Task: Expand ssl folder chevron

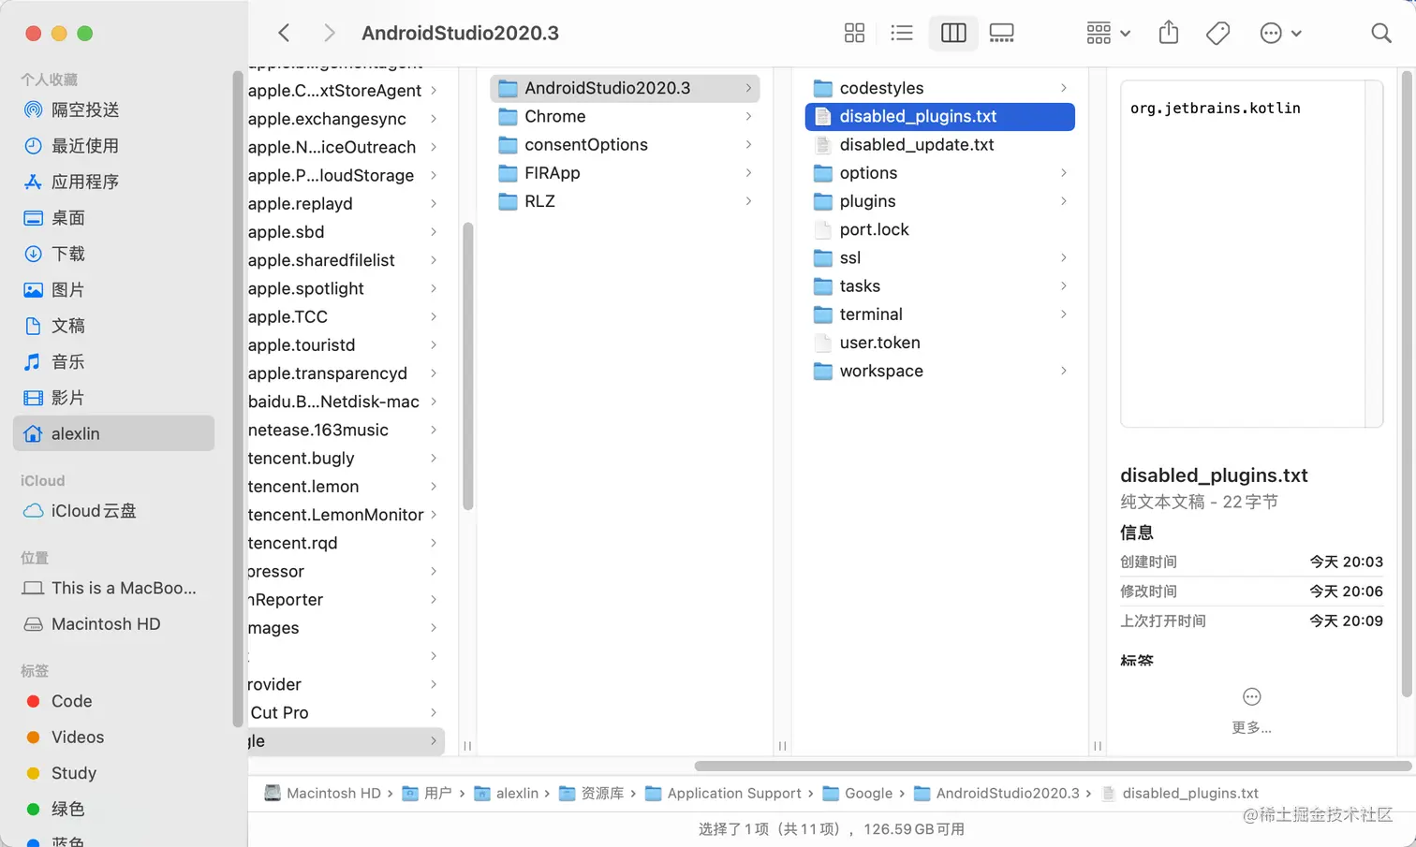Action: 1063,257
